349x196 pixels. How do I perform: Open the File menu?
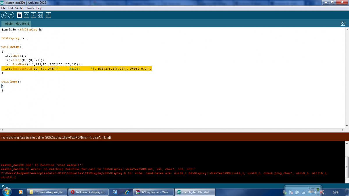click(x=3, y=8)
